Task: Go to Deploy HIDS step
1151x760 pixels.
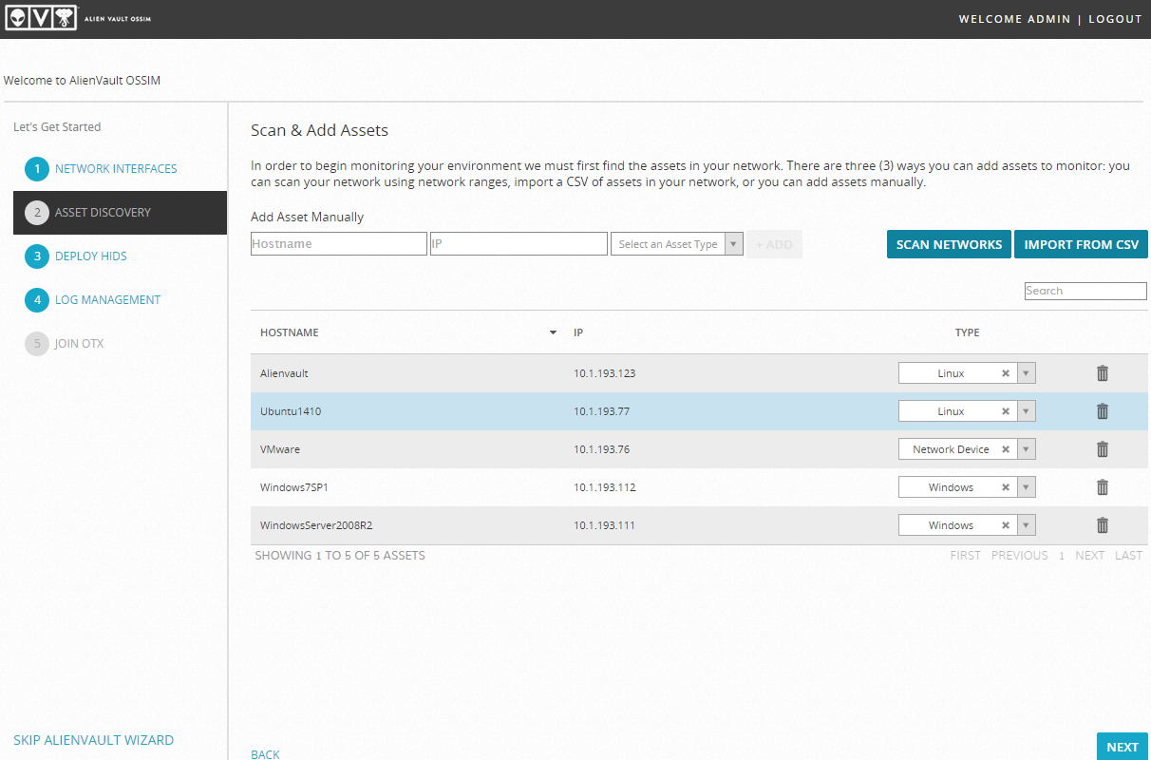Action: (91, 256)
